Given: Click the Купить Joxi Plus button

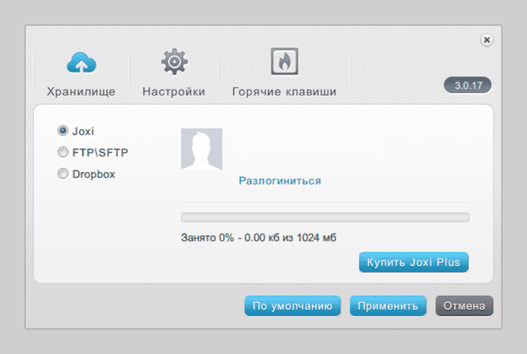Looking at the screenshot, I should 414,262.
